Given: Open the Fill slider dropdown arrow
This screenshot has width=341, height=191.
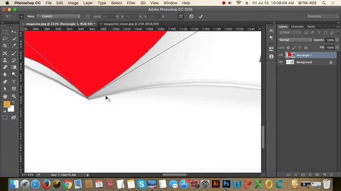Looking at the screenshot, I should tap(337, 48).
